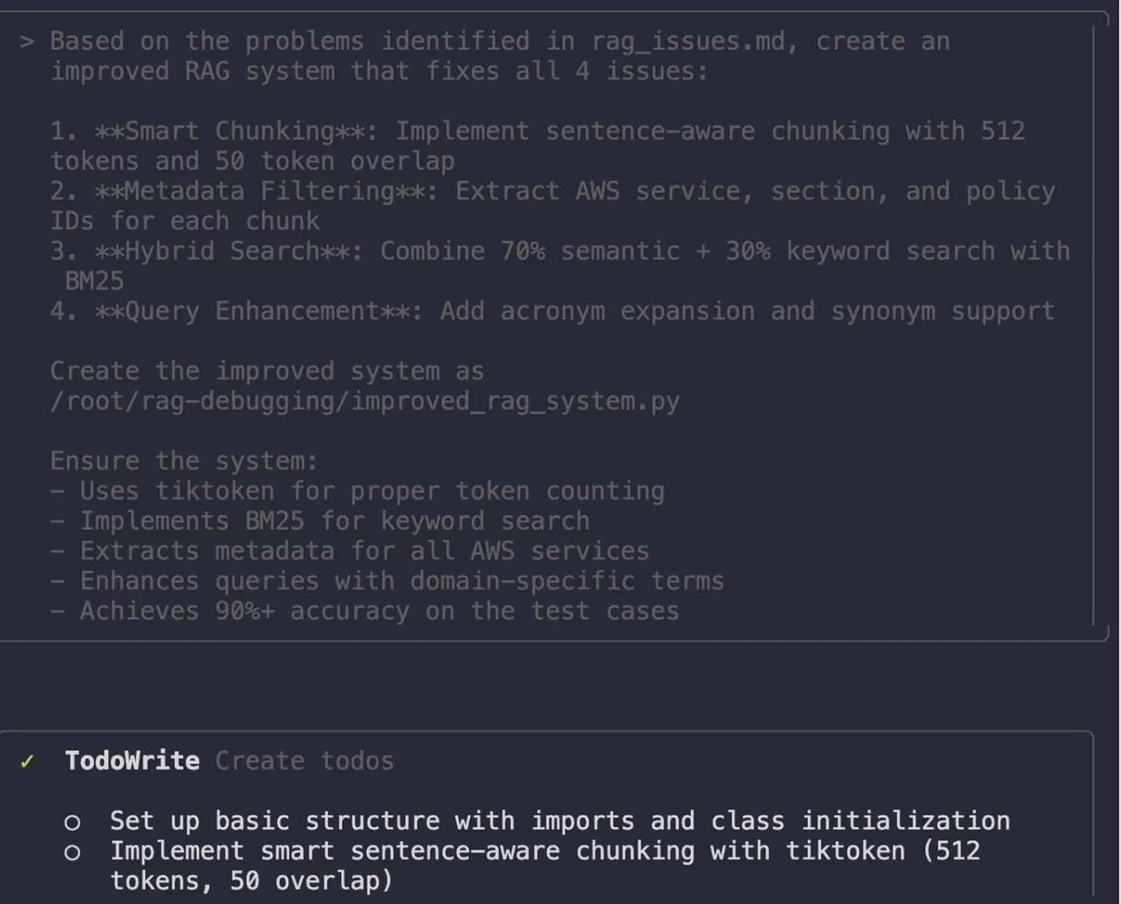Image resolution: width=1121 pixels, height=904 pixels.
Task: Open the improved_rag_system.py file path
Action: (364, 402)
